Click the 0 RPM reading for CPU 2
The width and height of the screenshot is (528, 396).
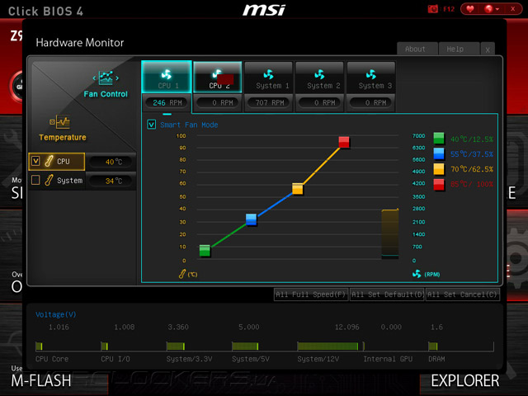click(x=218, y=102)
